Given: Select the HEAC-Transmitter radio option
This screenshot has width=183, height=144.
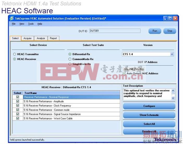Looking at the screenshot, I should point(15,54).
